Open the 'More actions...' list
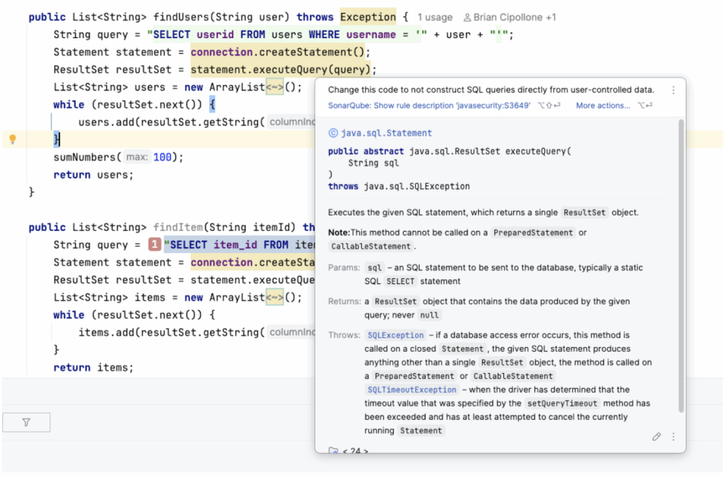 pyautogui.click(x=602, y=105)
